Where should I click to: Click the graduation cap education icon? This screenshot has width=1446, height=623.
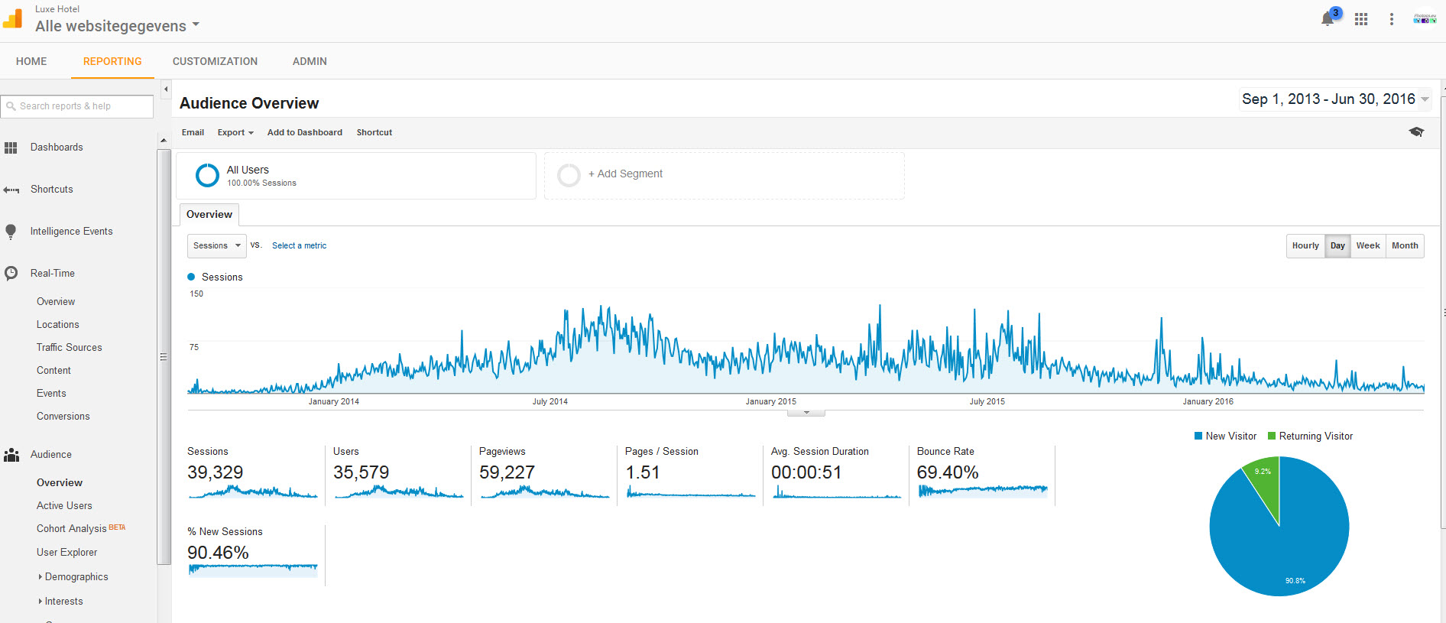tap(1416, 132)
